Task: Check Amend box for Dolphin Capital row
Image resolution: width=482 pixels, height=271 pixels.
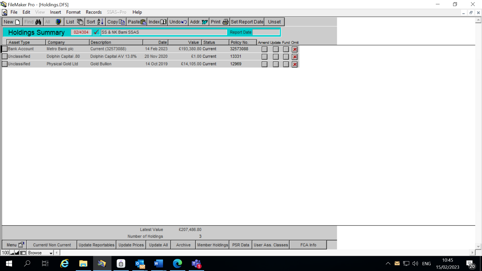Action: pos(264,57)
